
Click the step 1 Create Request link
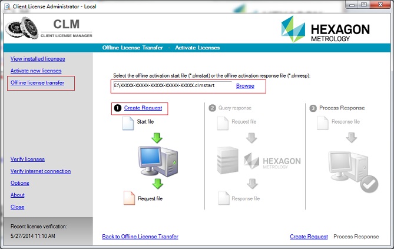(143, 108)
